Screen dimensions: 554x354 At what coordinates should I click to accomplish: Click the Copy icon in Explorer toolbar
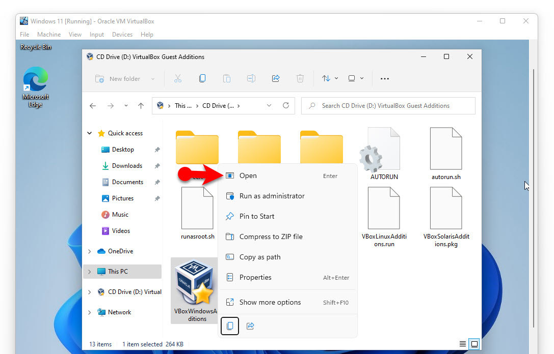point(202,78)
